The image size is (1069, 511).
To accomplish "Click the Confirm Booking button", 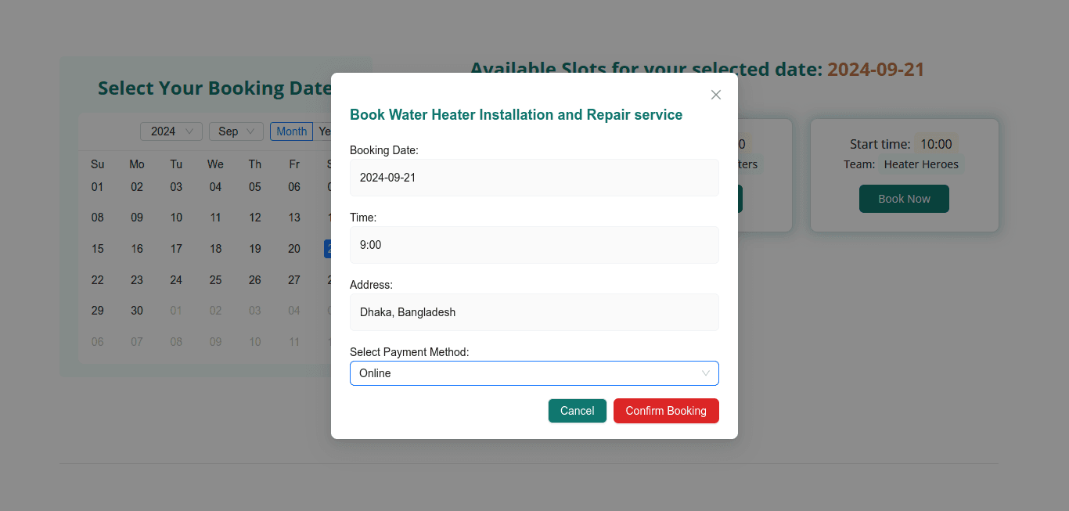I will pos(665,411).
